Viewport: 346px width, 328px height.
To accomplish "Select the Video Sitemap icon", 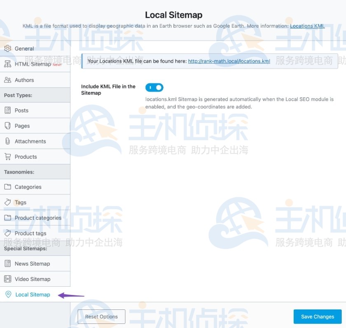I will (x=9, y=279).
